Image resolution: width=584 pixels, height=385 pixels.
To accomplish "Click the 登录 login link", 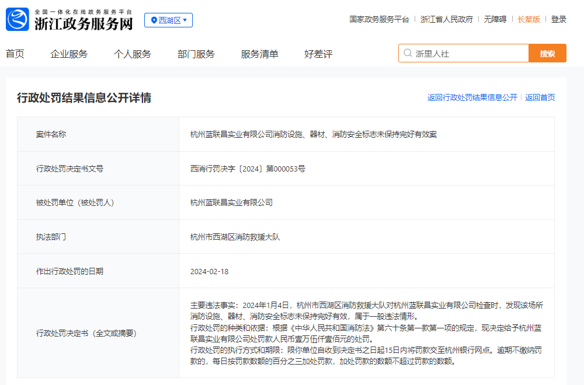I will [559, 19].
